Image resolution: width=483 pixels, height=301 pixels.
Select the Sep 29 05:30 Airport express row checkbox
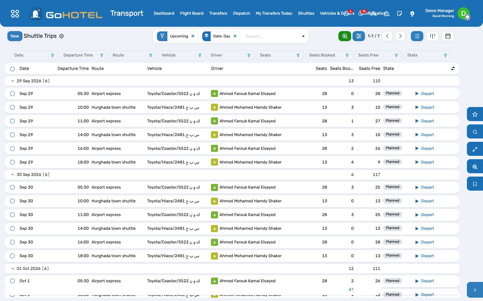coord(12,94)
